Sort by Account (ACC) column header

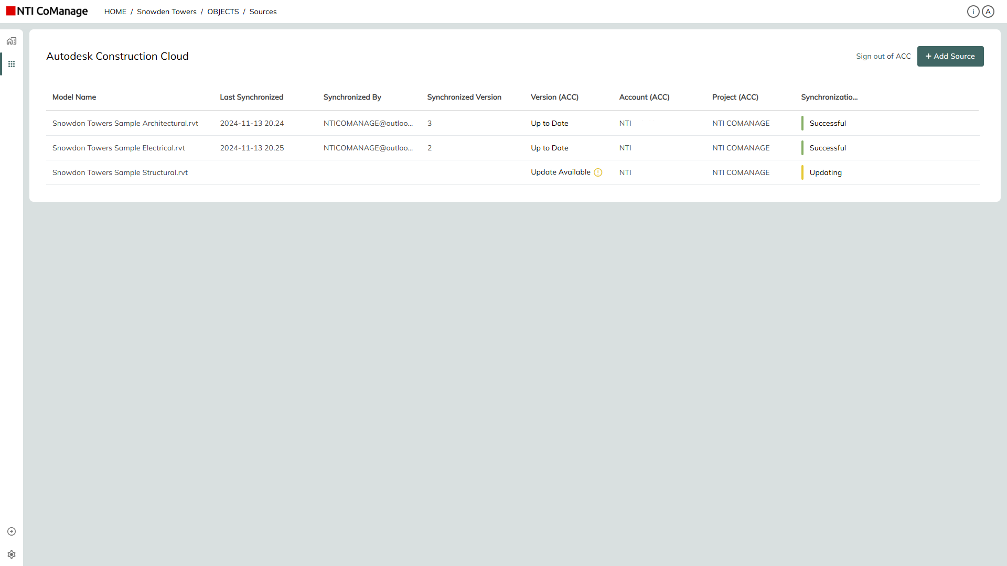(x=644, y=97)
